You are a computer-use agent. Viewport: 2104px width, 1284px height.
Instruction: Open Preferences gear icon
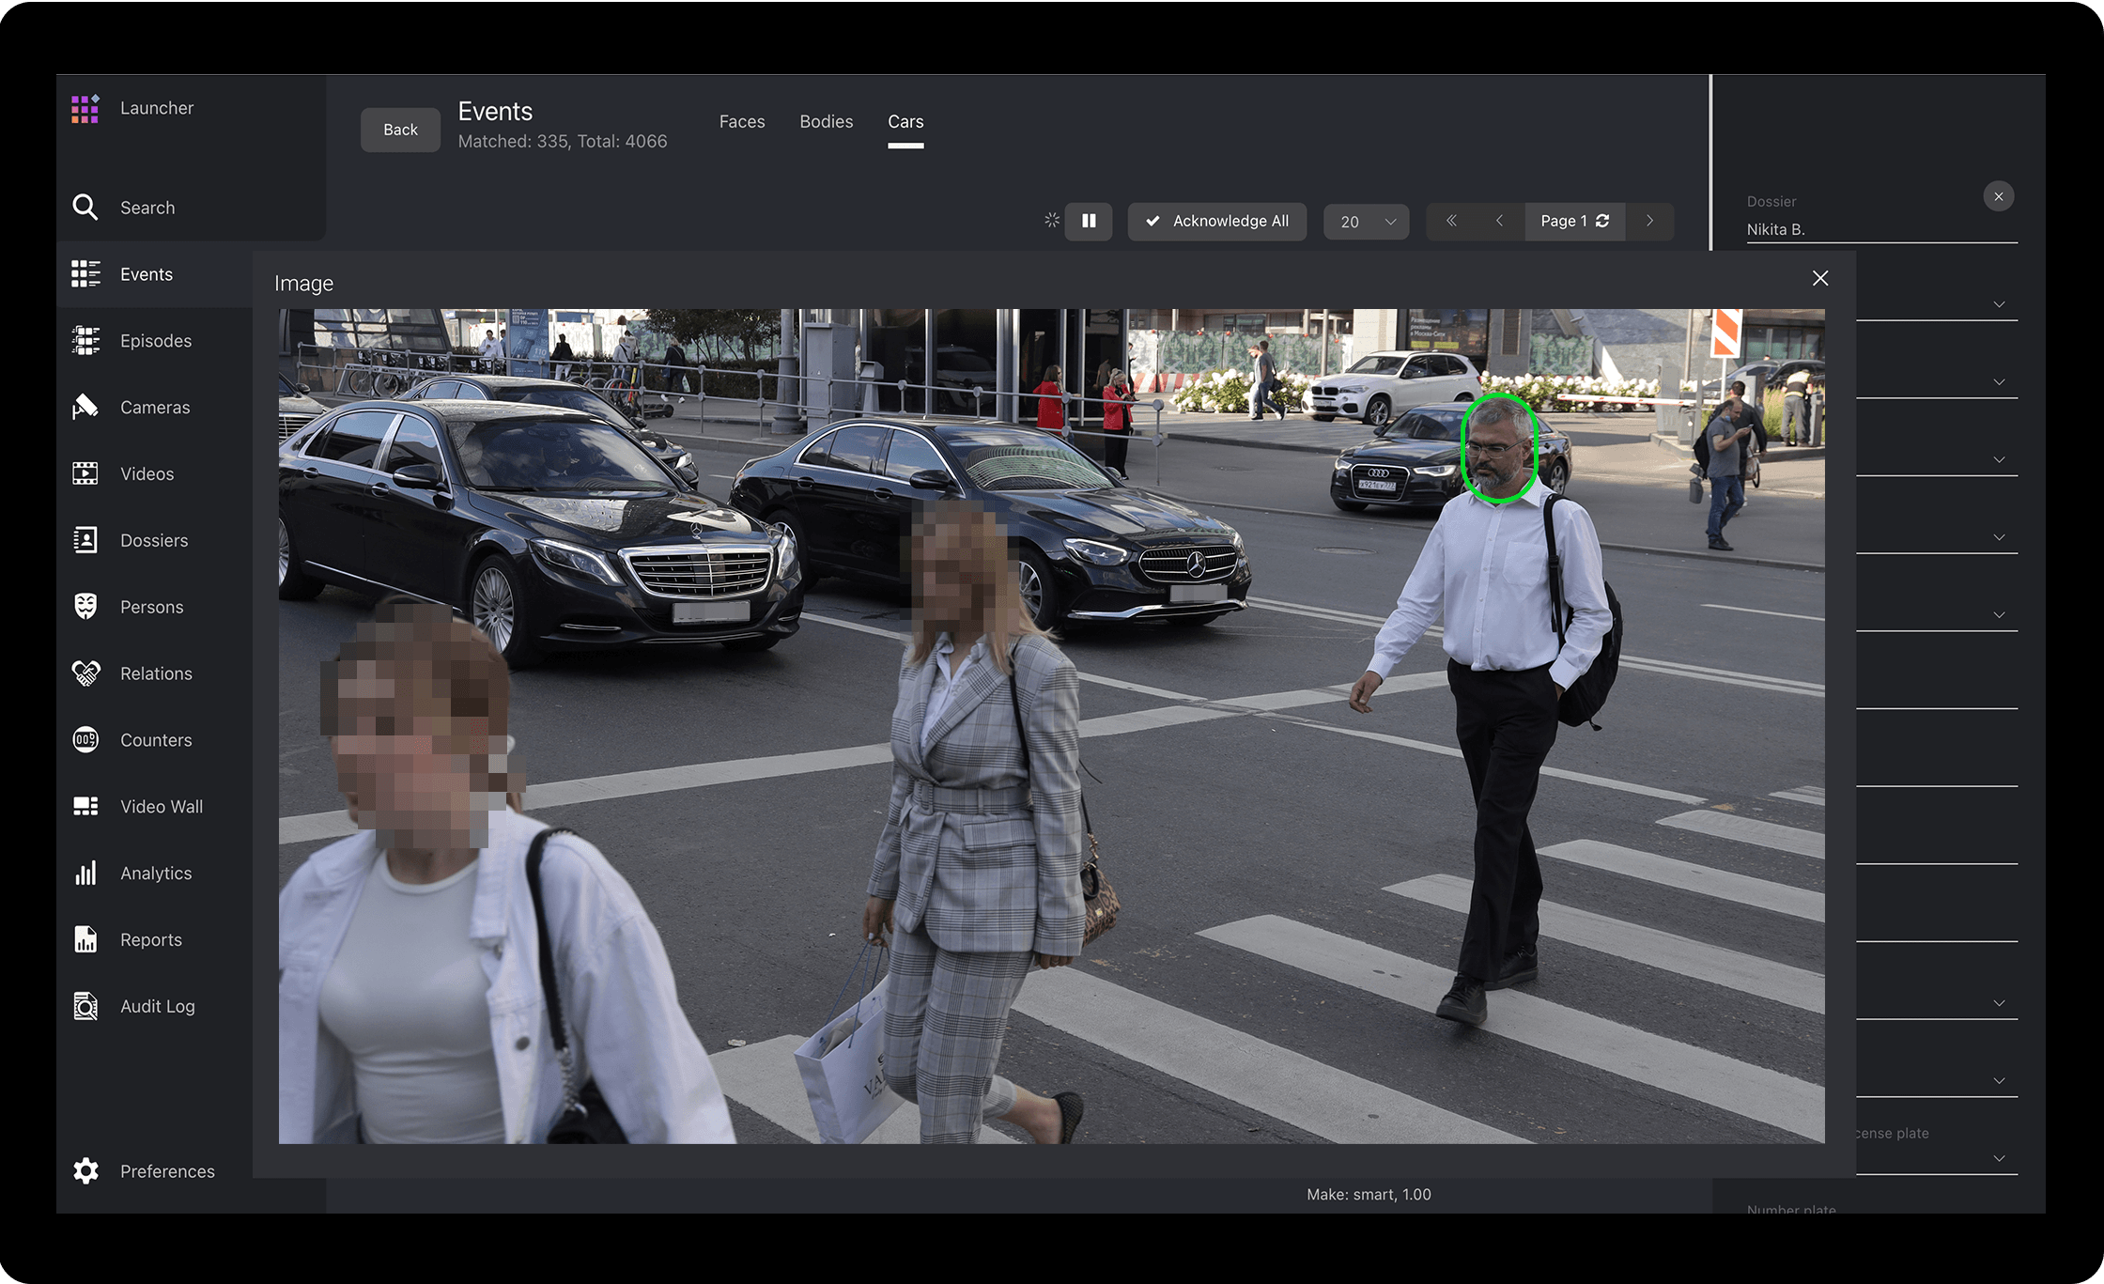85,1170
